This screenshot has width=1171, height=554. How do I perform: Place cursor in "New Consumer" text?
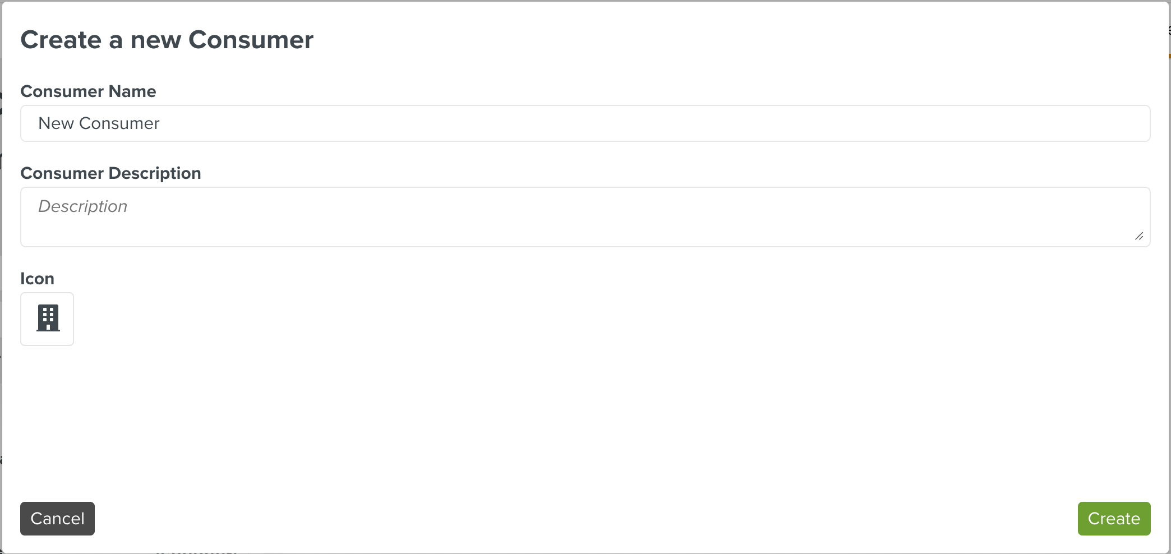coord(99,123)
